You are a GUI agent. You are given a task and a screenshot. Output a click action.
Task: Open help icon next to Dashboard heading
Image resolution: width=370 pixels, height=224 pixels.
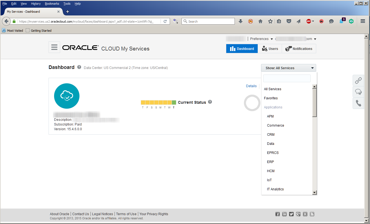coord(79,67)
